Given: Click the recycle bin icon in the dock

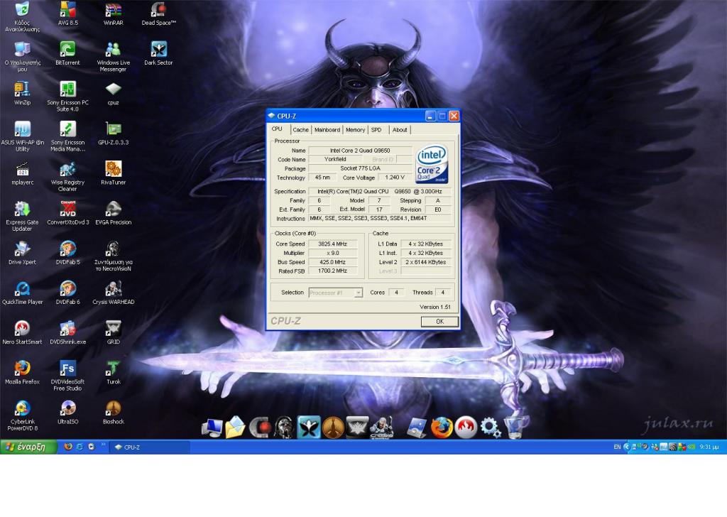Looking at the screenshot, I should [515, 427].
